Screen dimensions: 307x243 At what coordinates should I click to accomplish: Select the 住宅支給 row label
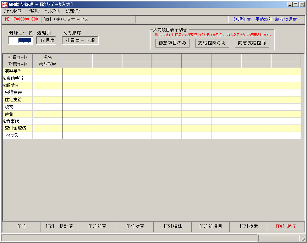point(18,100)
